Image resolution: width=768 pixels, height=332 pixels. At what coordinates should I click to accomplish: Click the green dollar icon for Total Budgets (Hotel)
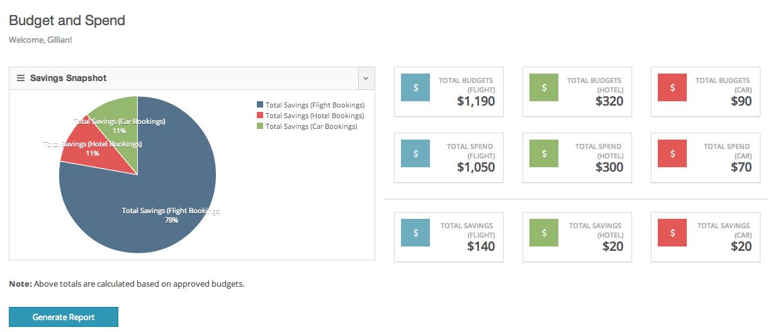coord(544,87)
